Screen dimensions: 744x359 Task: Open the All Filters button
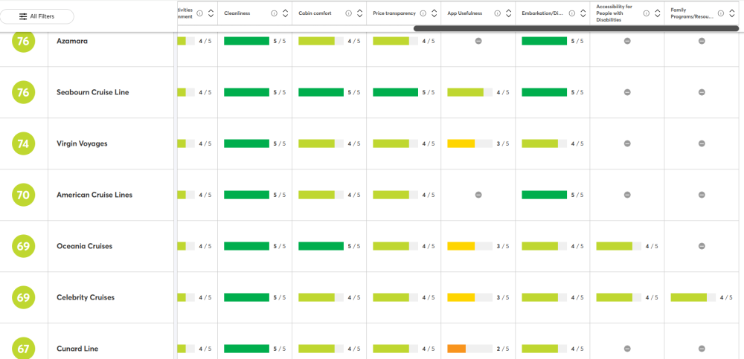(x=37, y=16)
